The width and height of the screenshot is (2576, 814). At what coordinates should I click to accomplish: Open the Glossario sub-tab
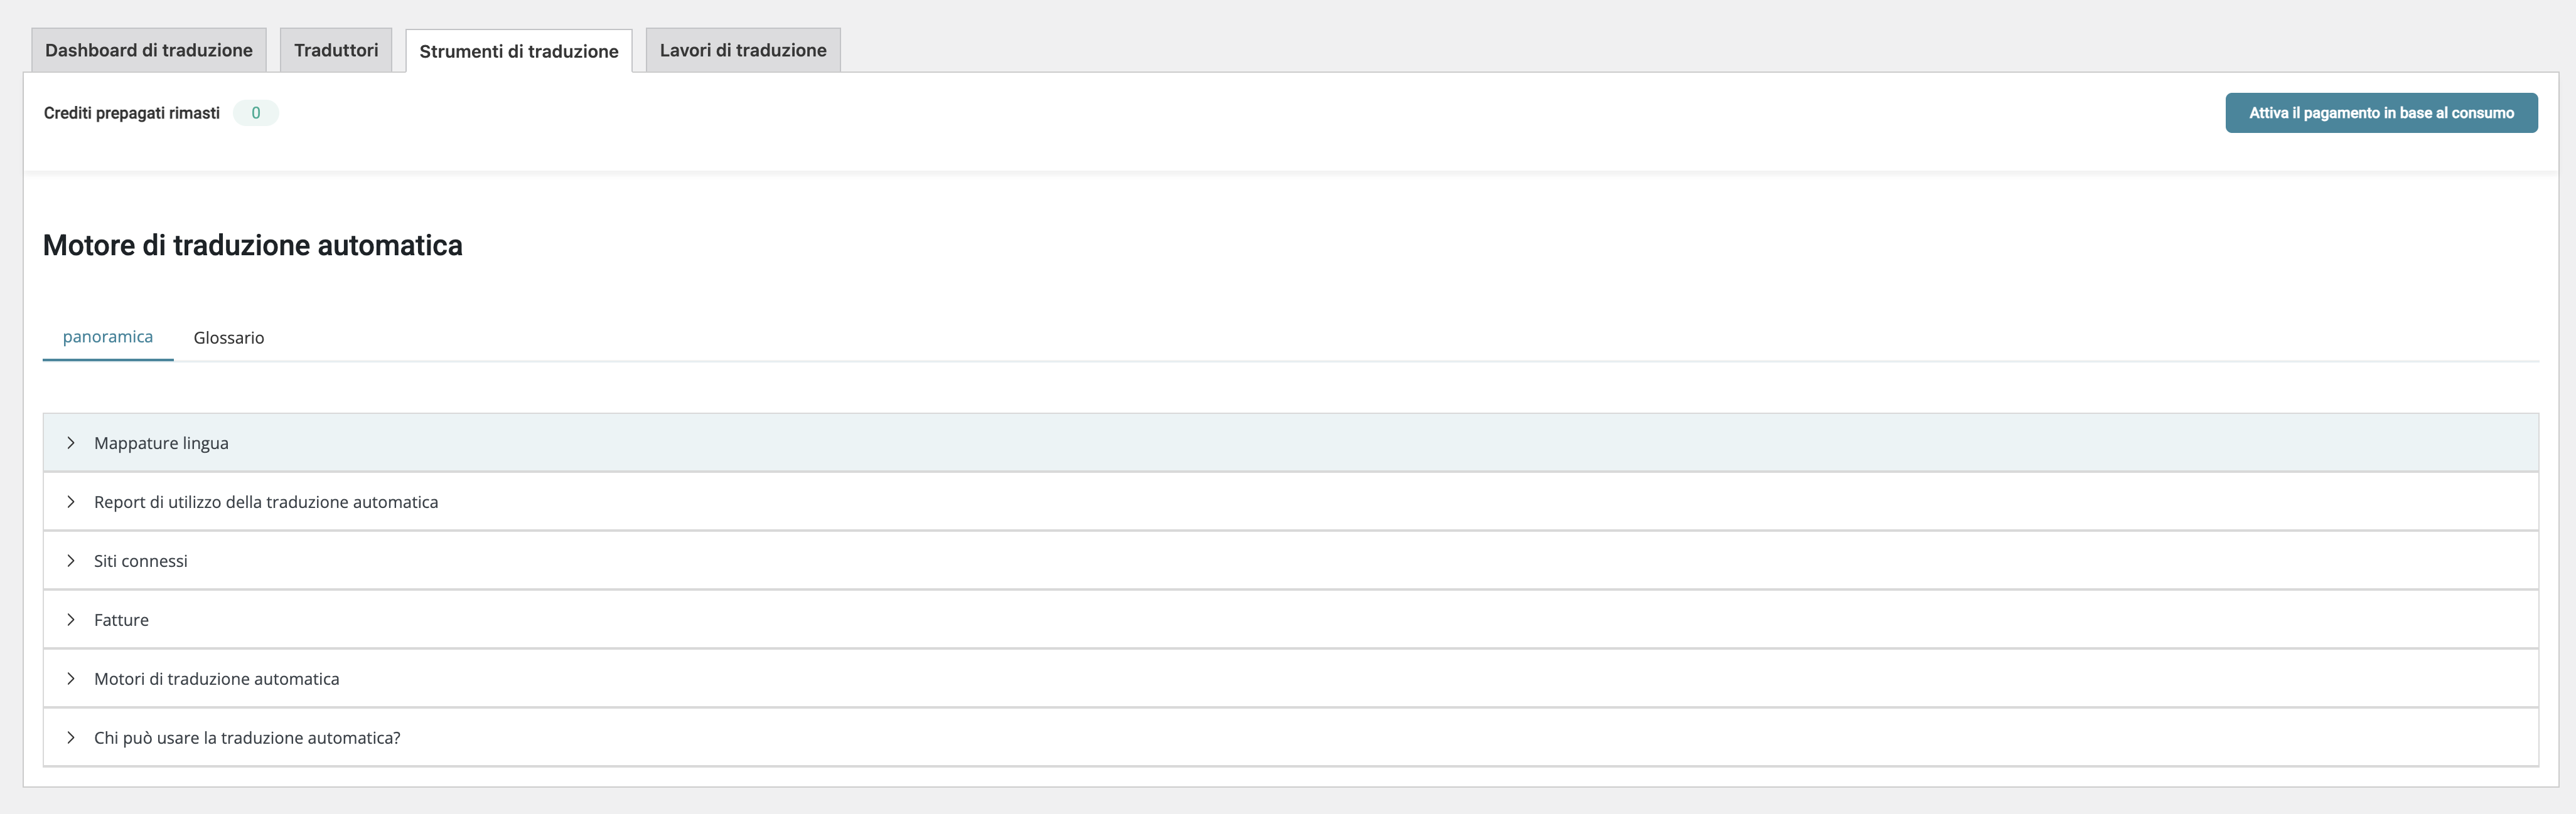pos(229,337)
